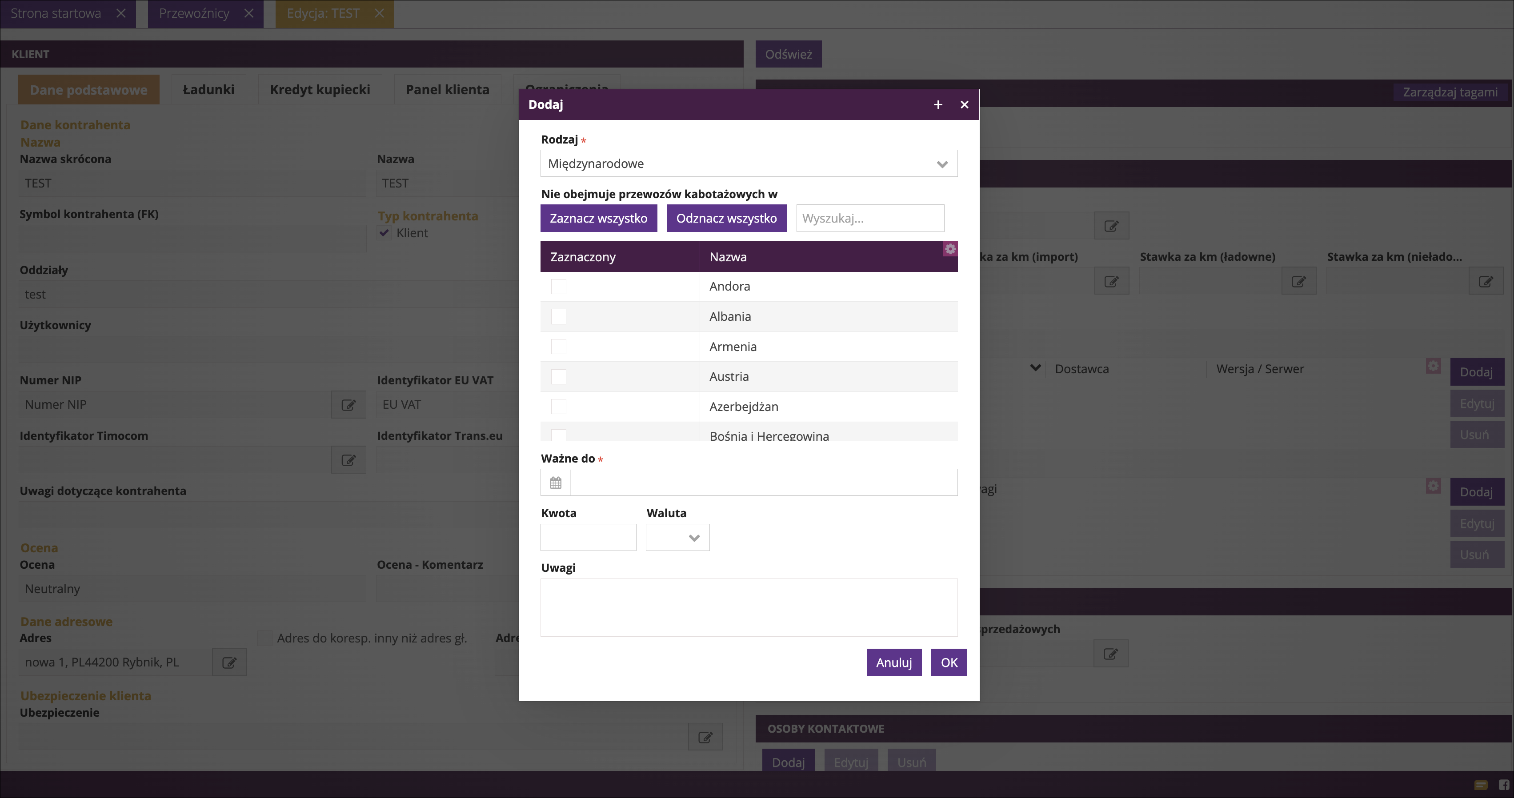Open the Panel klienta tab
This screenshot has width=1514, height=798.
tap(448, 90)
